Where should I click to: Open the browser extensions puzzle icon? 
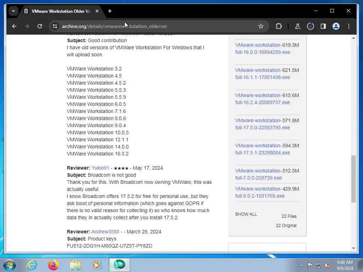[279, 26]
